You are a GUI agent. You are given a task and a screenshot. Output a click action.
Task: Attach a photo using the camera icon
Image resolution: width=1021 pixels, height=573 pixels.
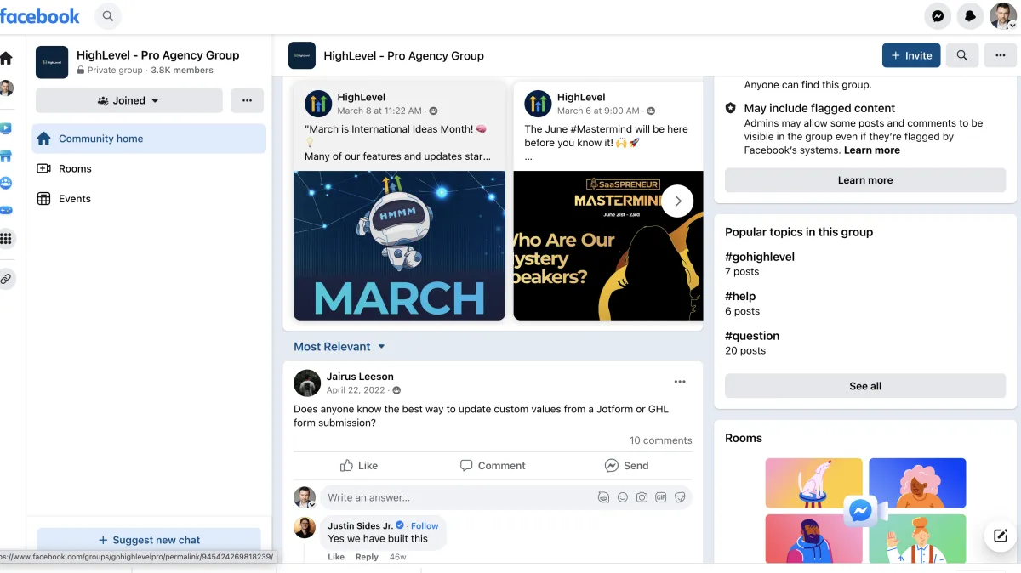pyautogui.click(x=642, y=497)
